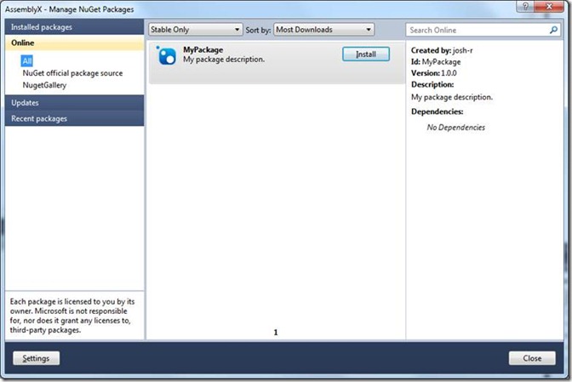Screen dimensions: 572x382
Task: Click the Id: MyPackage text
Action: [436, 61]
